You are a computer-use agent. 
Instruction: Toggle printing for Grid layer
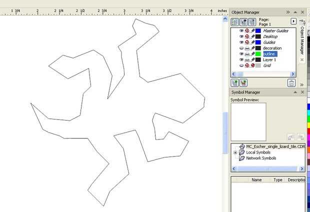247,65
